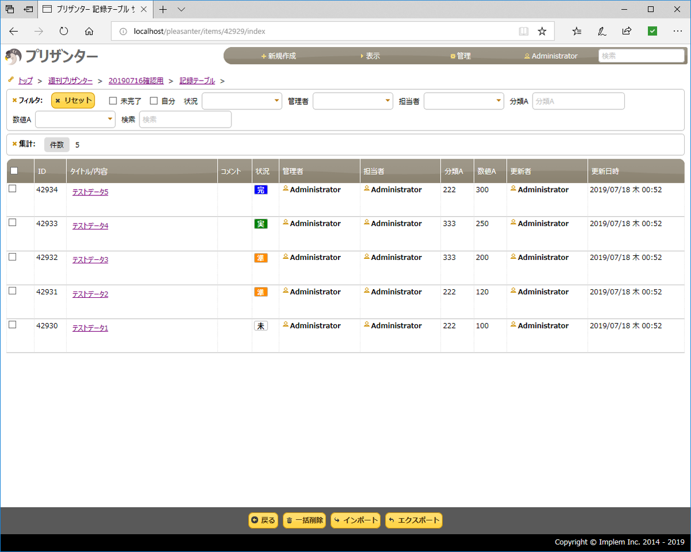Viewport: 691px width, 552px height.
Task: Click the 記録テーブル breadcrumb
Action: [197, 80]
